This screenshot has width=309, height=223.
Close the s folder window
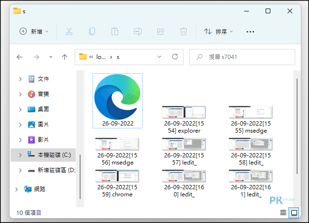click(290, 11)
